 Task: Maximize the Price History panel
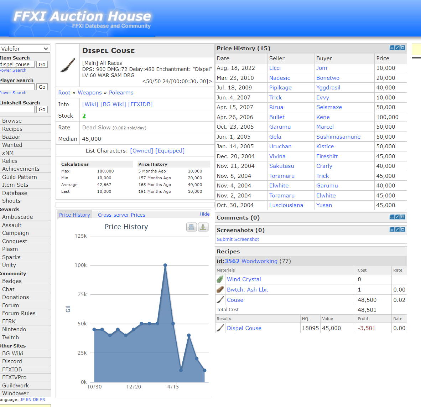tap(402, 47)
